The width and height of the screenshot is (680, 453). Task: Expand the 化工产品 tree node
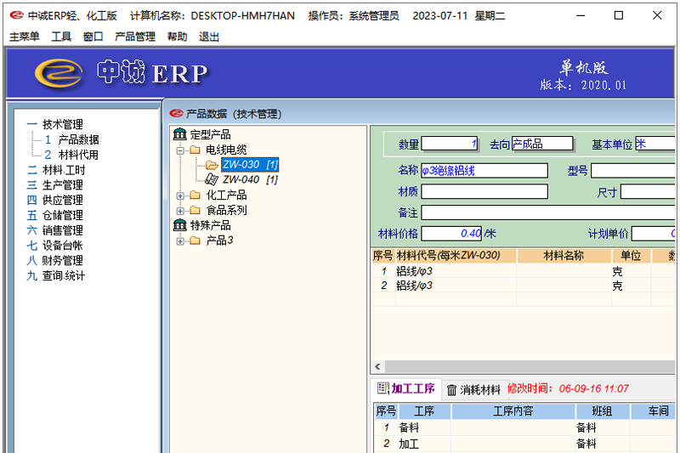pos(180,196)
